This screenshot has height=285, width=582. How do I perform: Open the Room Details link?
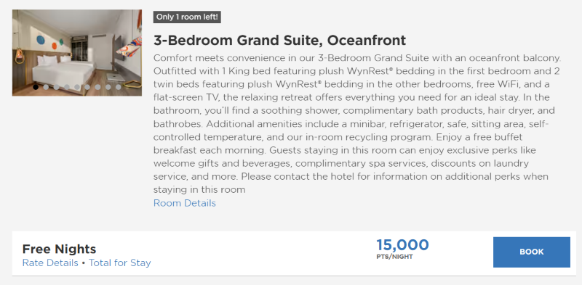(x=185, y=203)
